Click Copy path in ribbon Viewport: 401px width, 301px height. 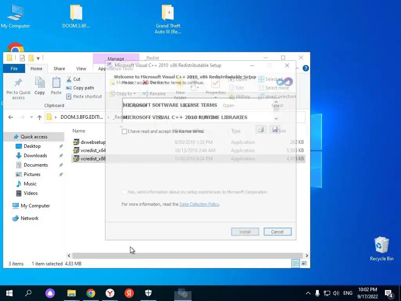point(80,88)
